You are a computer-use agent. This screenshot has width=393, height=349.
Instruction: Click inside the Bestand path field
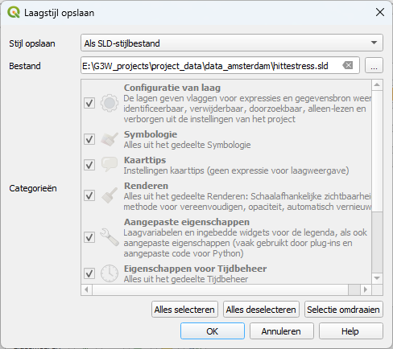click(x=211, y=65)
